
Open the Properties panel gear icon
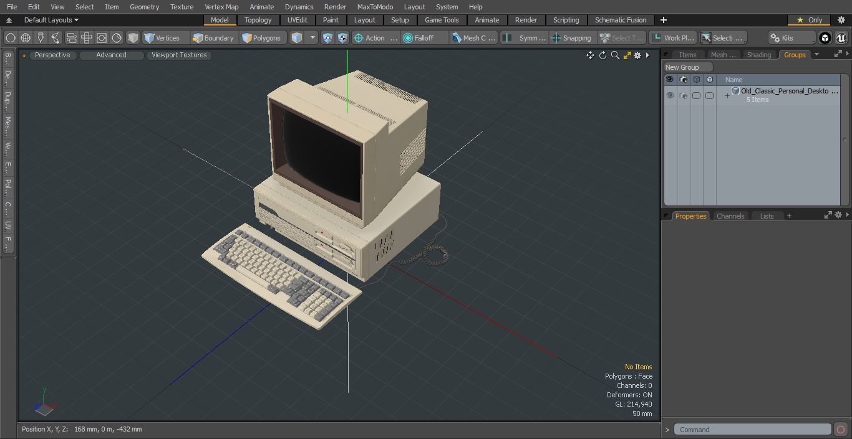pos(838,215)
